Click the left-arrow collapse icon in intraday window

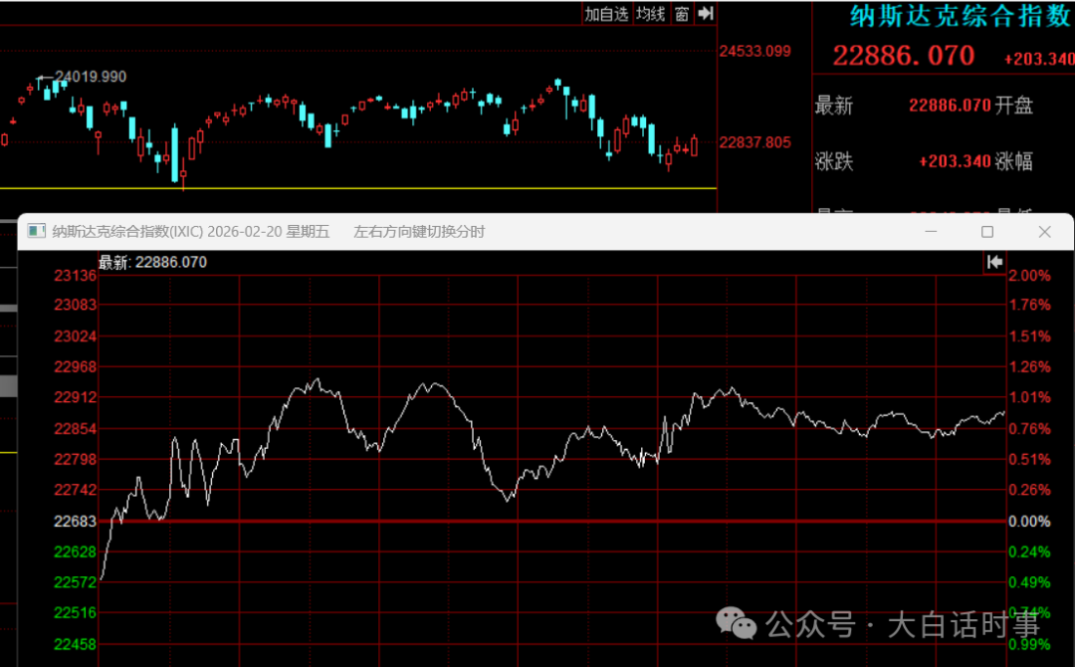(994, 261)
